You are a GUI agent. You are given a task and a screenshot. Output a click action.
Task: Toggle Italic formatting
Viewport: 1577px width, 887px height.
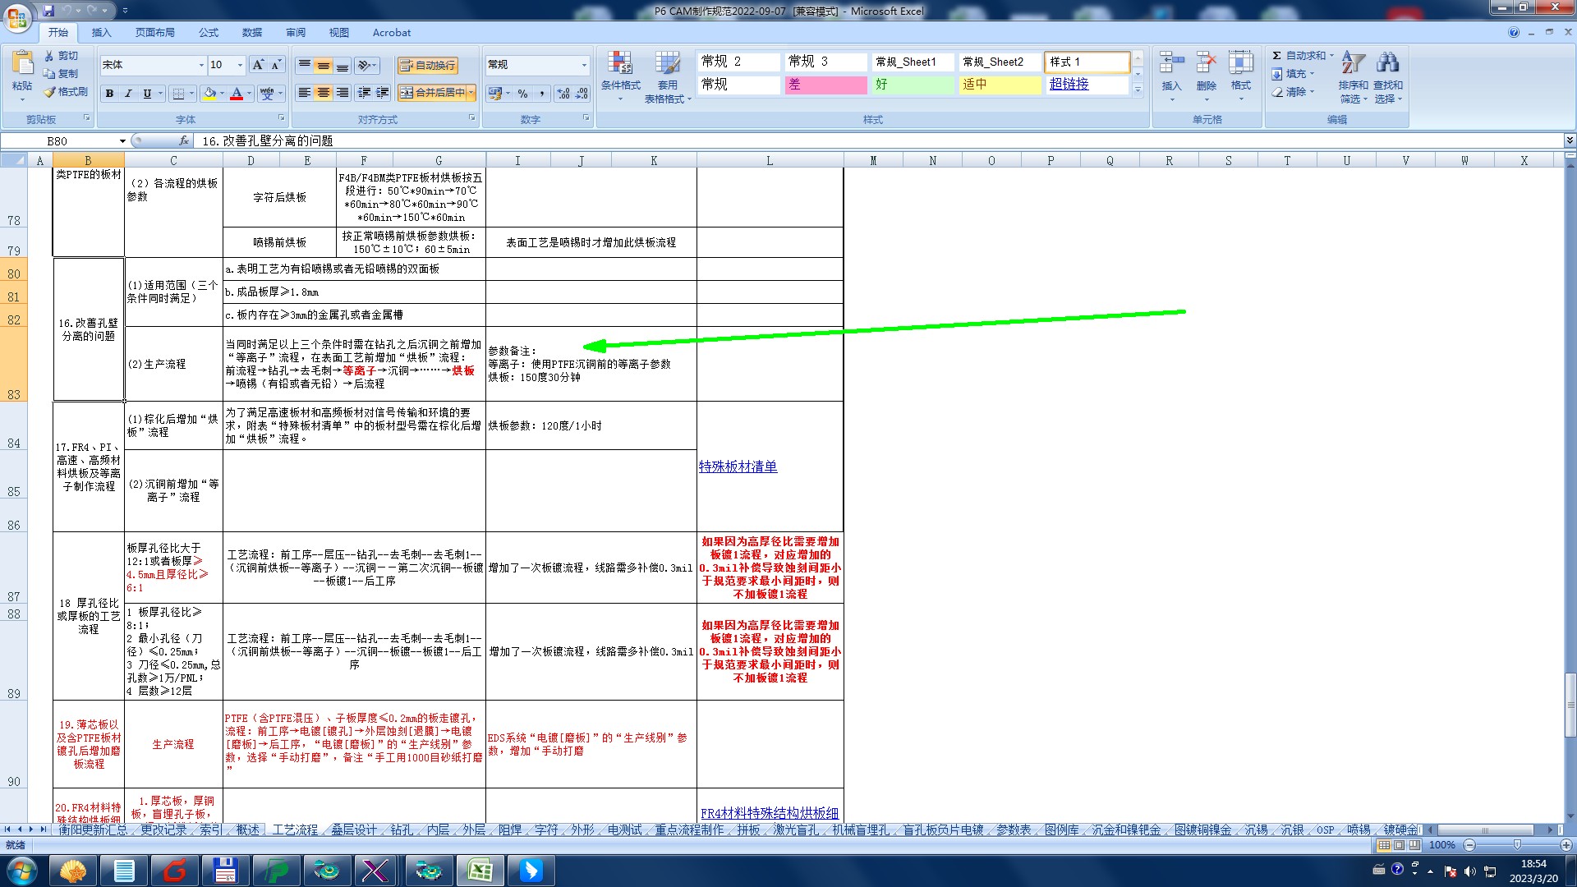click(x=128, y=94)
